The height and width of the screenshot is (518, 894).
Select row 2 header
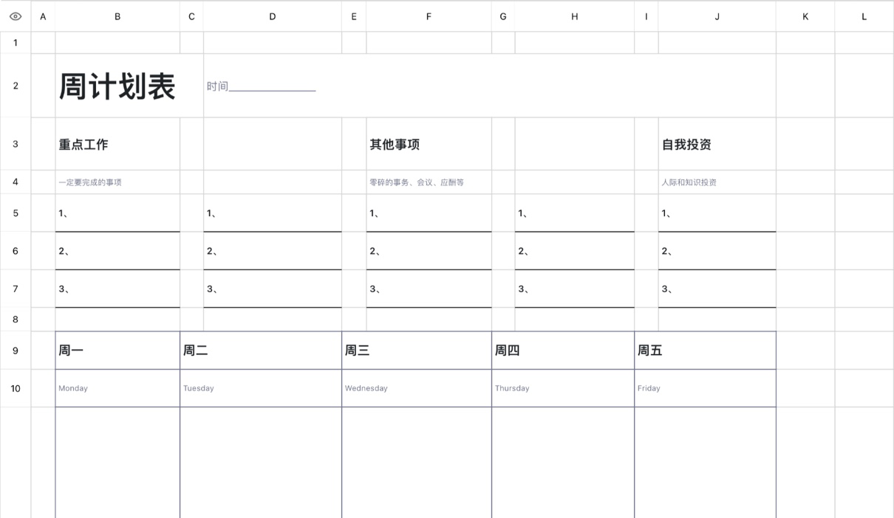(x=16, y=86)
